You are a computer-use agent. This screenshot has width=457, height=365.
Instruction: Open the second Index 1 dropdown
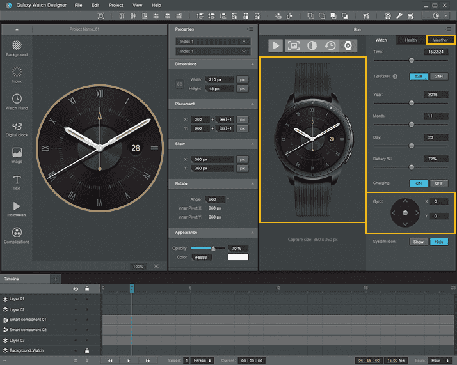coord(212,51)
